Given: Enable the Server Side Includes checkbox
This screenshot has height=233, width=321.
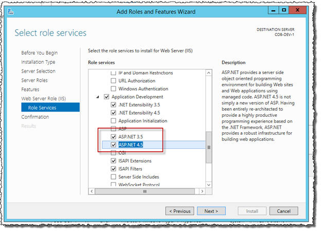Looking at the screenshot, I should (x=113, y=177).
